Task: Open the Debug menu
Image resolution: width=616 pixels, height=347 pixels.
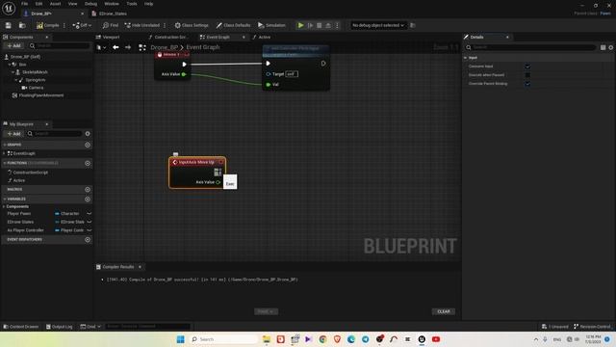Action: tap(90, 4)
